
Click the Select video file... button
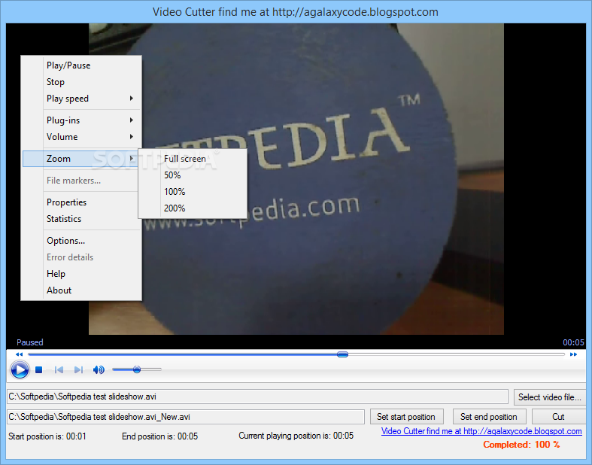click(x=549, y=397)
